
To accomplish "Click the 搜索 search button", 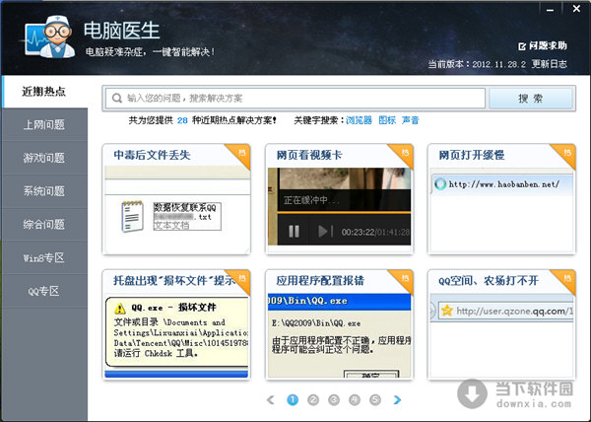I will coord(531,99).
